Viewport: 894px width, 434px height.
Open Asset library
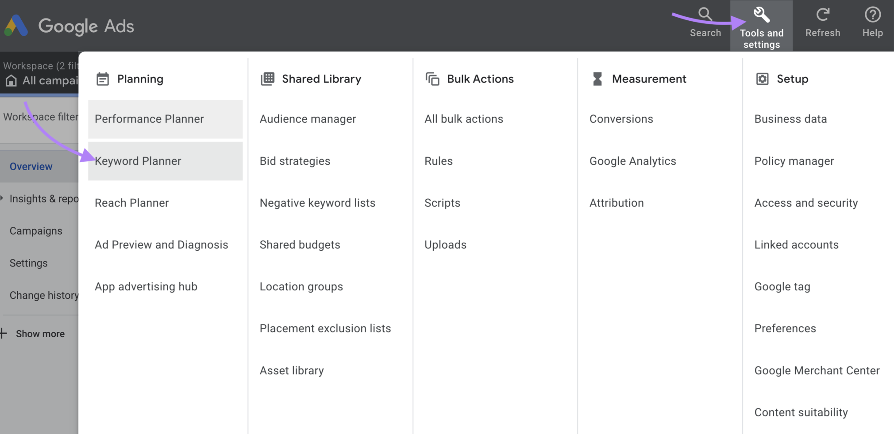coord(292,370)
